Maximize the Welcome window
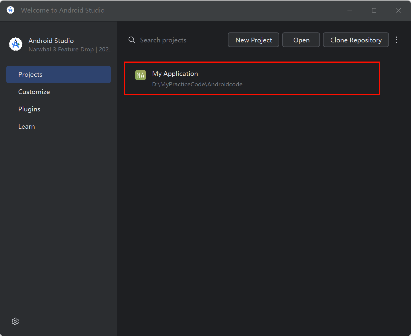 point(374,10)
